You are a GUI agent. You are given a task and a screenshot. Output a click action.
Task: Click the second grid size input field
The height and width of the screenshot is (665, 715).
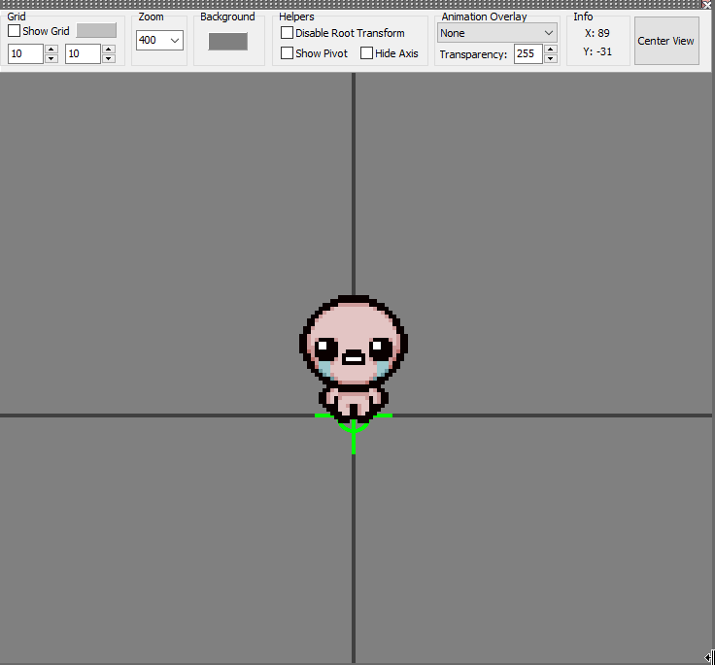pyautogui.click(x=83, y=53)
